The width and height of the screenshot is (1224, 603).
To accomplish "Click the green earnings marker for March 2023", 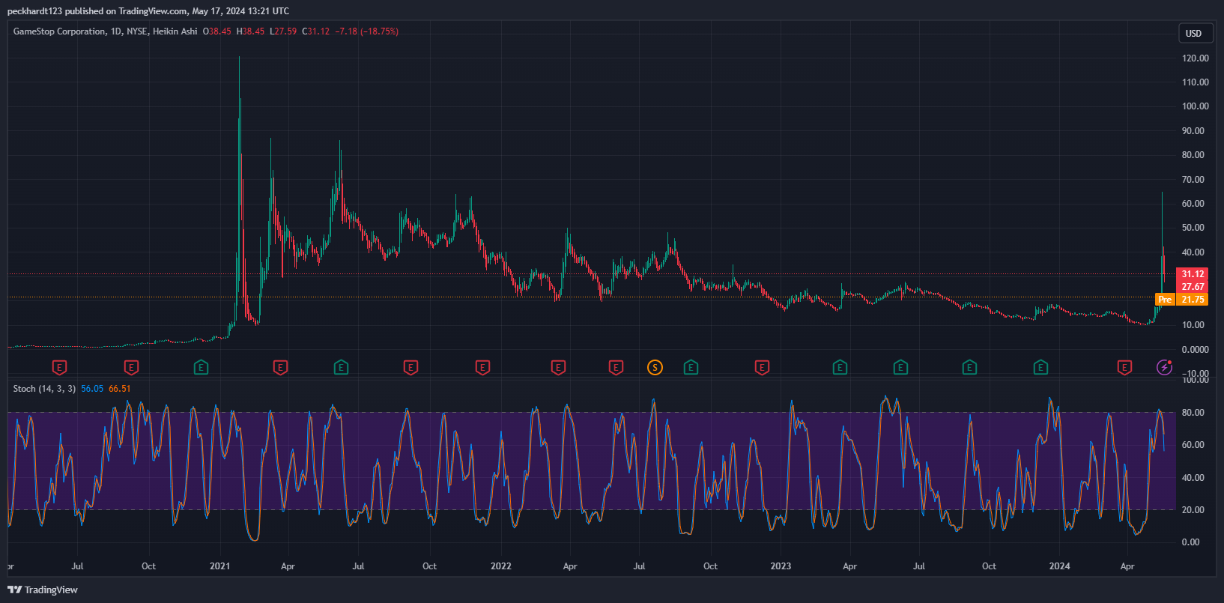I will (840, 367).
